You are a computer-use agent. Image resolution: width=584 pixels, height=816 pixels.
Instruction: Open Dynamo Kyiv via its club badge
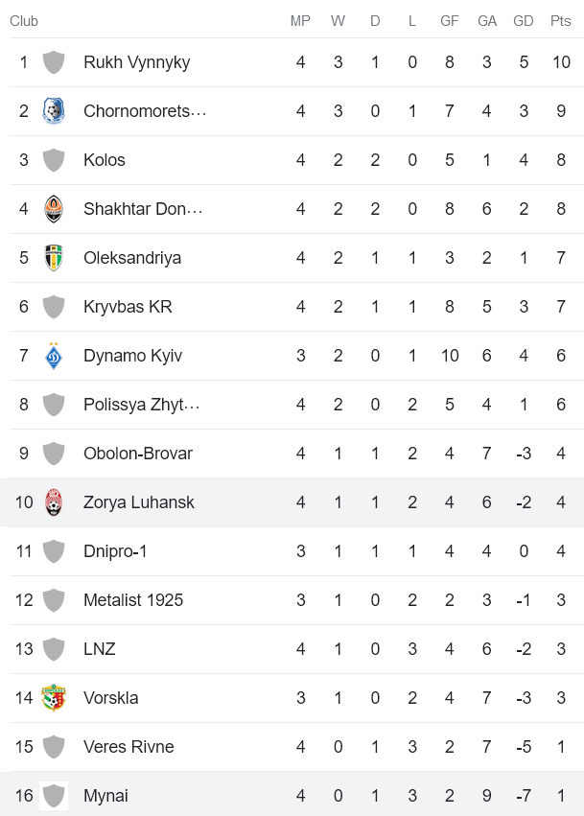click(x=54, y=355)
